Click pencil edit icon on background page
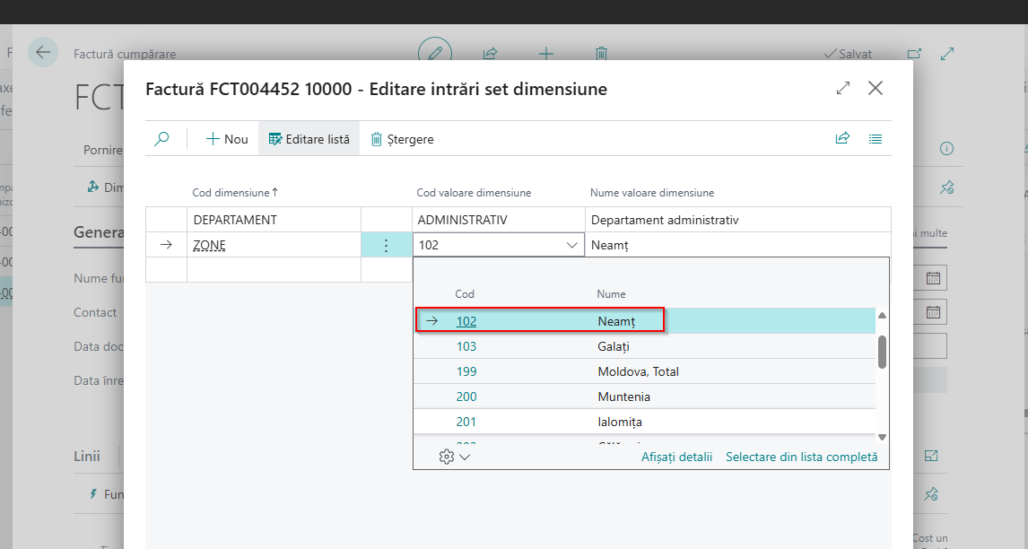The image size is (1028, 549). point(435,52)
